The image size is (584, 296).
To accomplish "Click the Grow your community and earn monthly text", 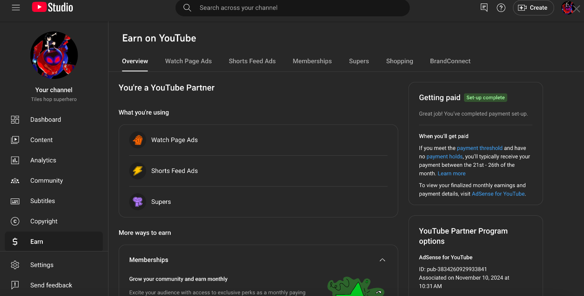I will click(x=179, y=279).
